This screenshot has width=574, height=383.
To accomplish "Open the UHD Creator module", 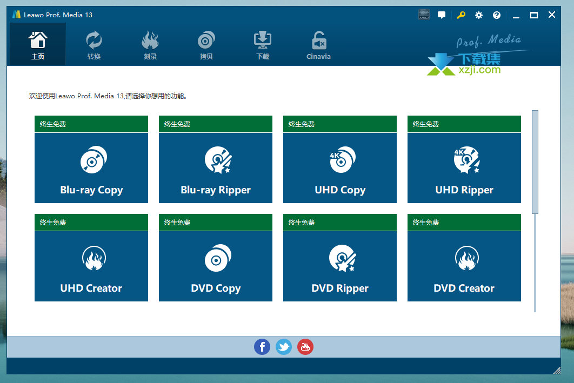I will [x=91, y=266].
